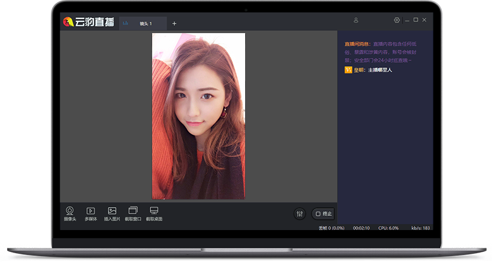Click the 云豹直播 leopard logo
The image size is (492, 262).
tap(69, 22)
